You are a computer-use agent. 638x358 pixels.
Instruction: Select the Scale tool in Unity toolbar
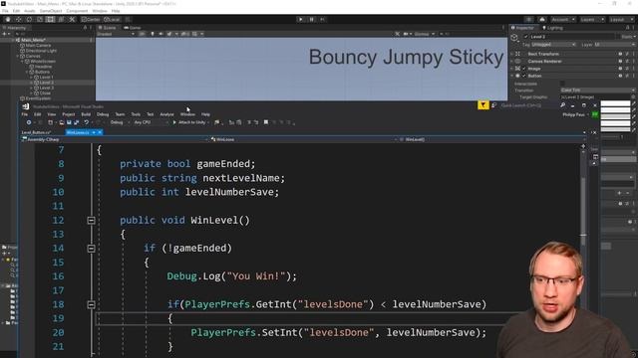40,20
